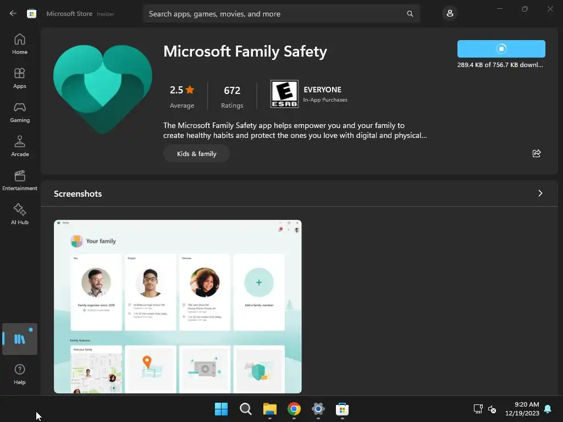
Task: Open the Gaming section in the sidebar
Action: [x=20, y=112]
